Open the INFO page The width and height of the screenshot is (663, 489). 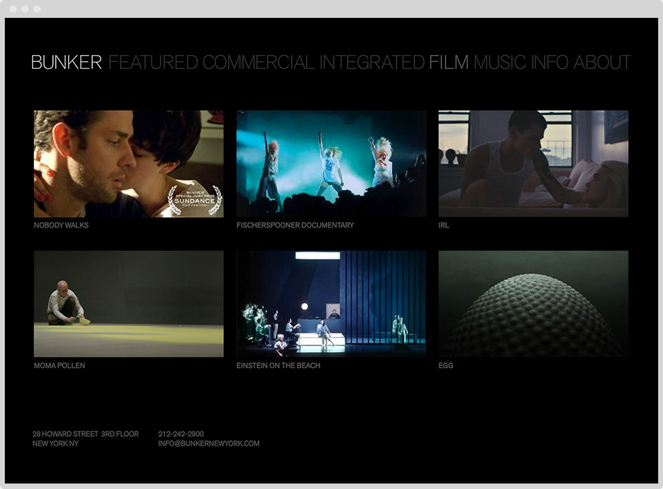coord(549,63)
